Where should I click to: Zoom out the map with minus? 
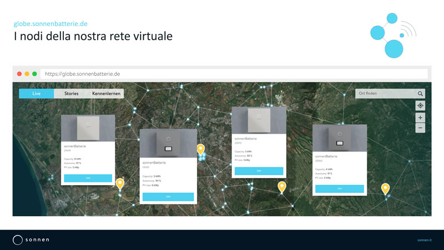pyautogui.click(x=420, y=128)
